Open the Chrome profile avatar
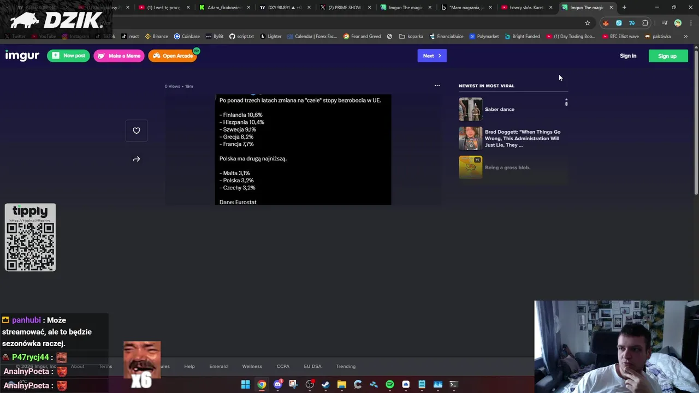699x393 pixels. [678, 23]
